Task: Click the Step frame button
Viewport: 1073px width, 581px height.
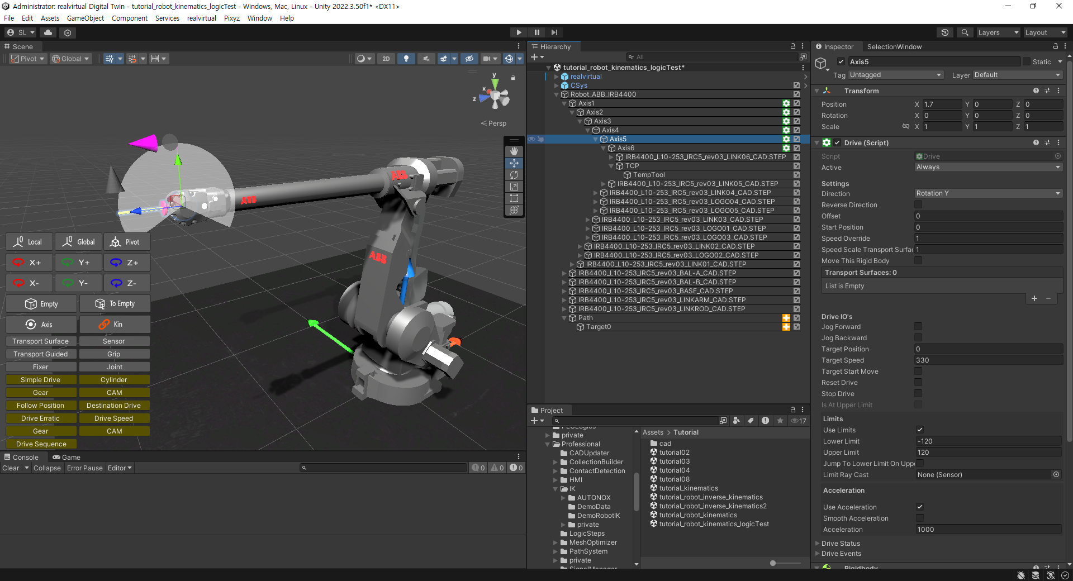Action: tap(554, 32)
